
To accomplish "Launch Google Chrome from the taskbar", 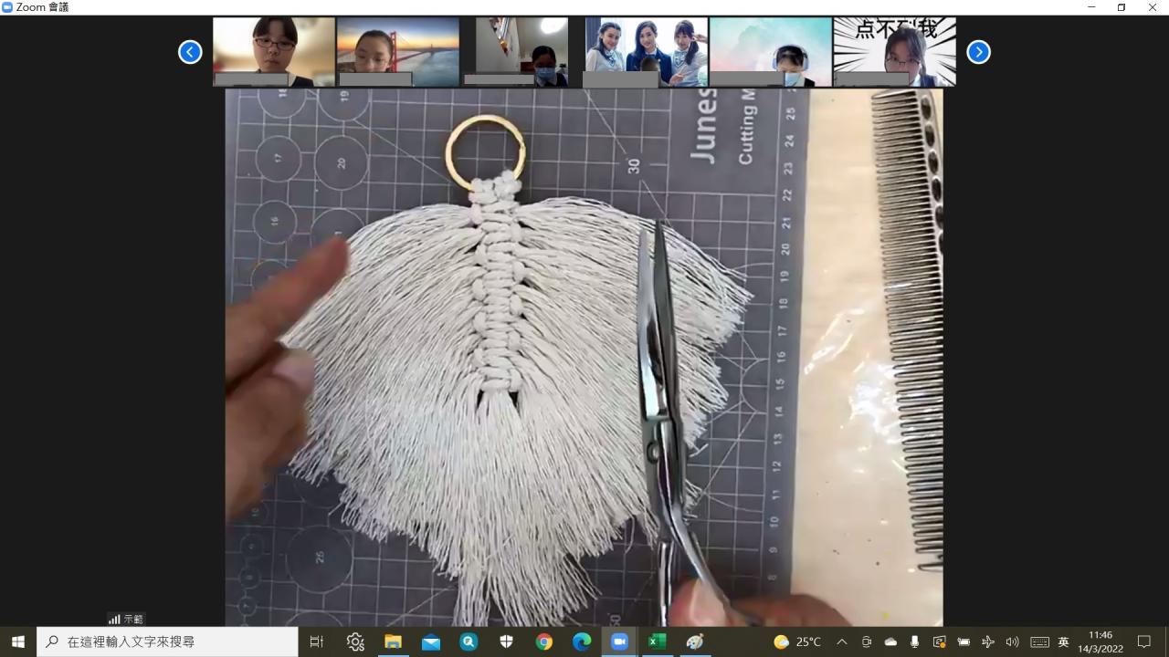I will 544,641.
